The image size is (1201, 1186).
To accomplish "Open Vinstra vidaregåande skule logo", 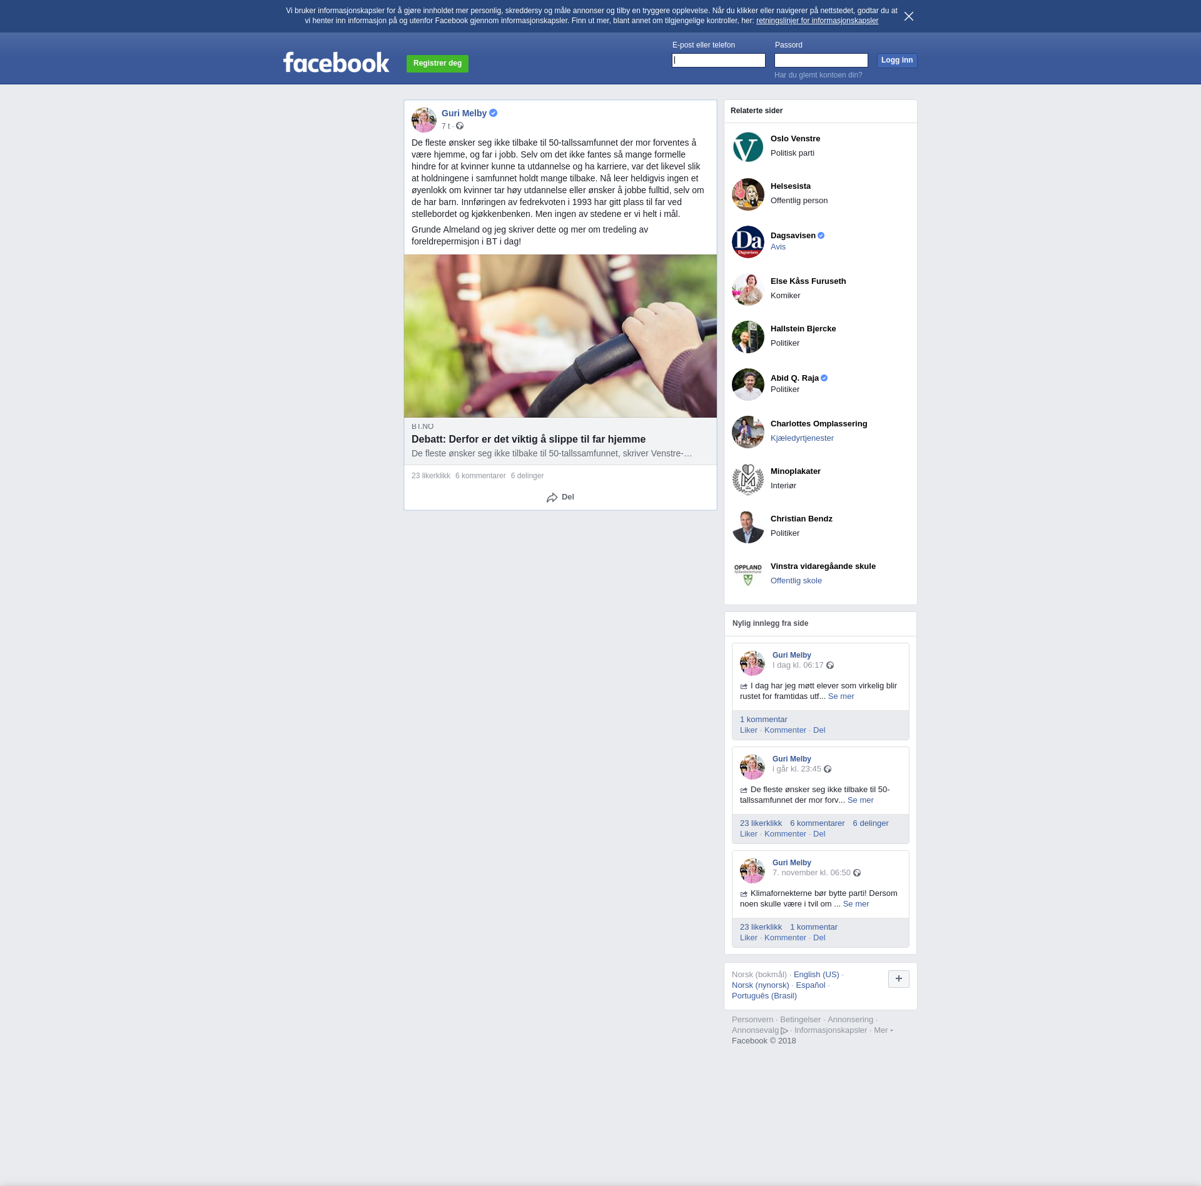I will 747,575.
